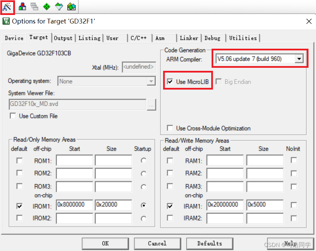Click the IROM2 Start field
Viewport: 316px width, 251px height.
75,218
